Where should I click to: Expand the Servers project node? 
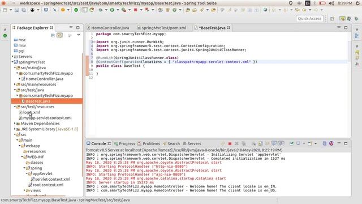12,57
